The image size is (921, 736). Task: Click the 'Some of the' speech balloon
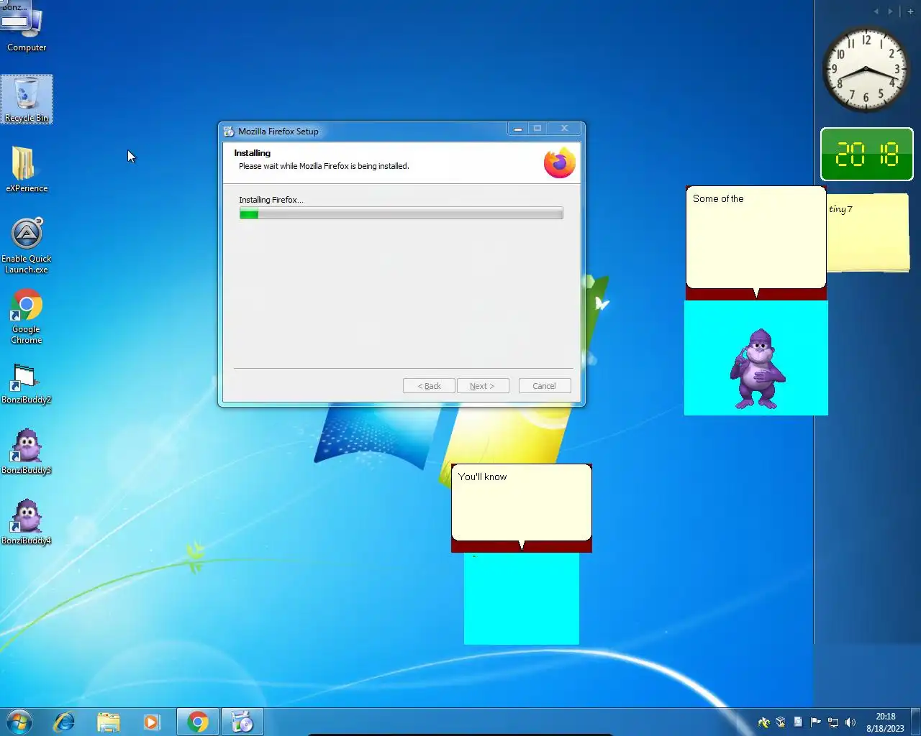[756, 239]
